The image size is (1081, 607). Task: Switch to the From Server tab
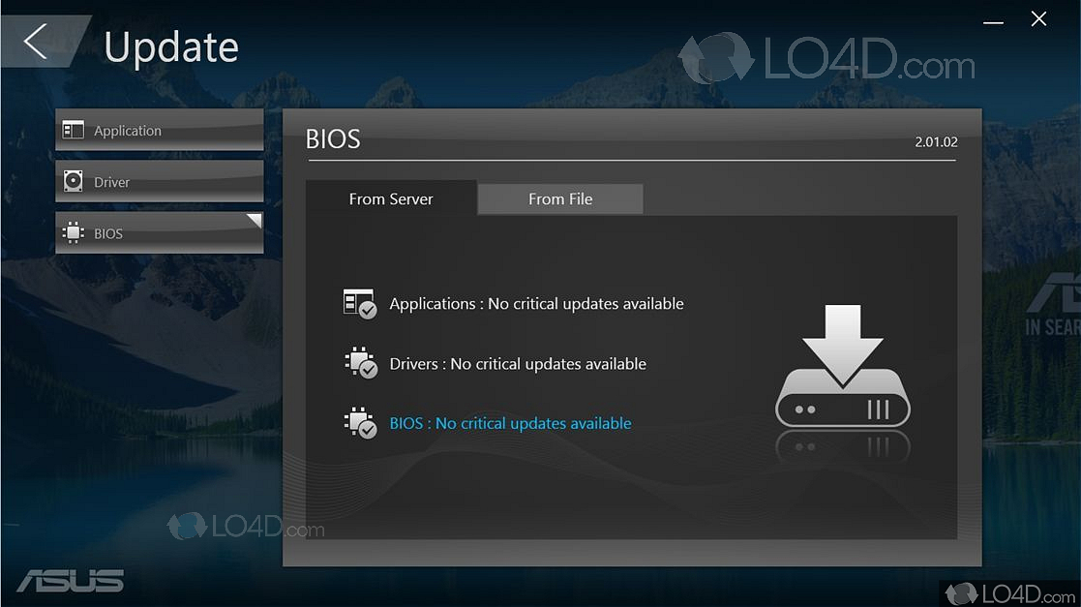click(391, 198)
